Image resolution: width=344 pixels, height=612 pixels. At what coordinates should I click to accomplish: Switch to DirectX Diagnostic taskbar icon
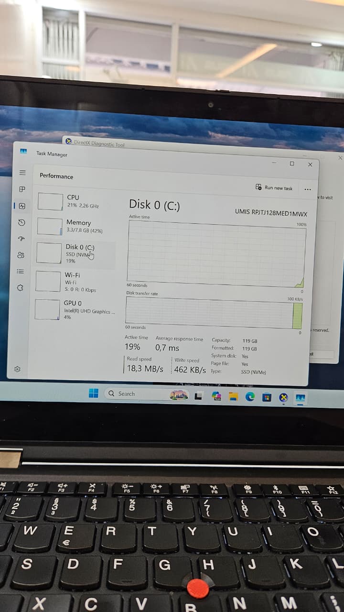pos(283,397)
